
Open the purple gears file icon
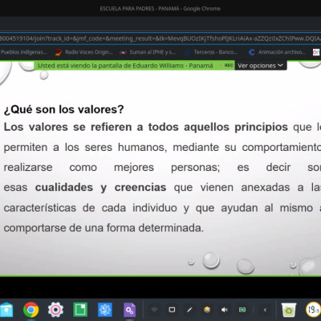pos(129,310)
